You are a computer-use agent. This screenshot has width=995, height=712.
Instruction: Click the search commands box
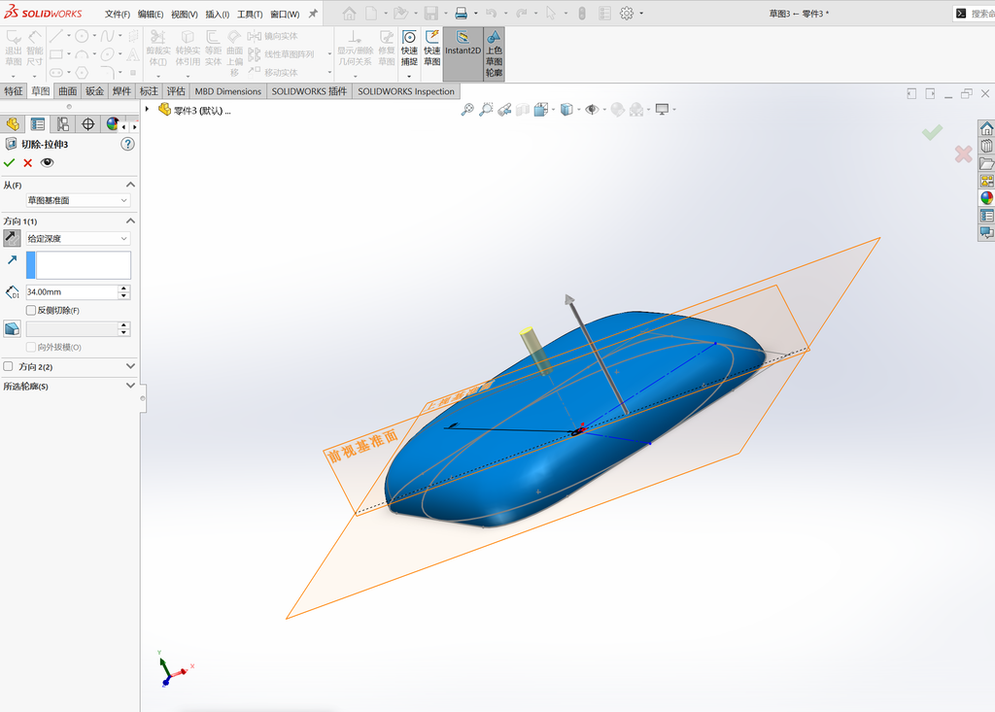click(x=975, y=14)
